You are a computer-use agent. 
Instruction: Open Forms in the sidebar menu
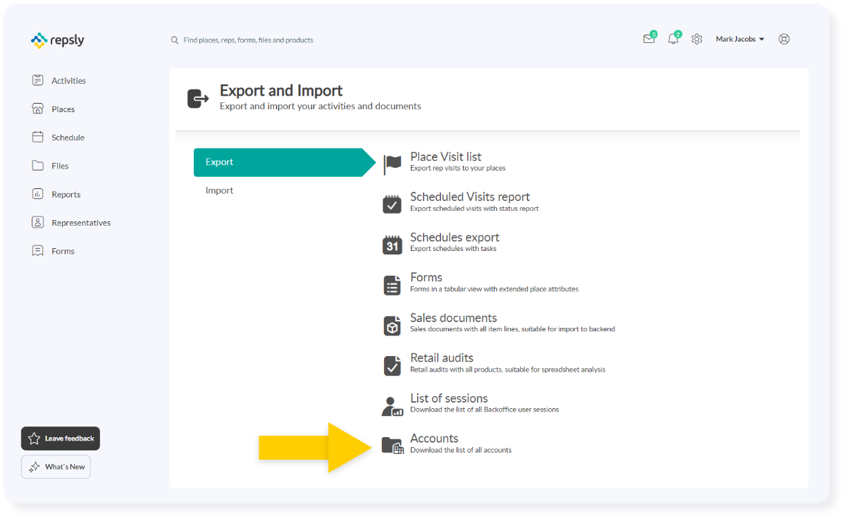[x=63, y=251]
